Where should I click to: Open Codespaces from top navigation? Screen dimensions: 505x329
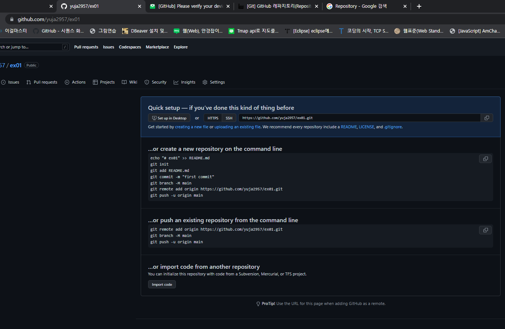130,47
